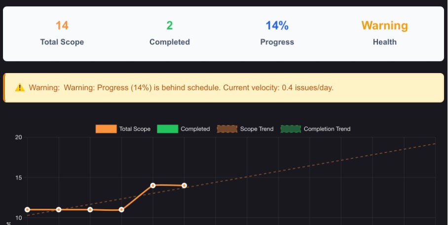The width and height of the screenshot is (448, 225).
Task: Click the Total Scope value 14
Action: 62,26
